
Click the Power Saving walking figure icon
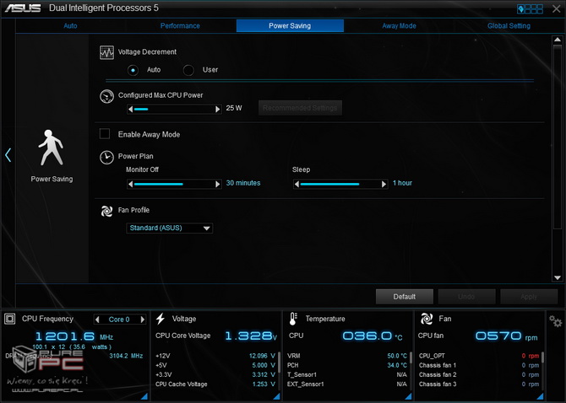(51, 148)
